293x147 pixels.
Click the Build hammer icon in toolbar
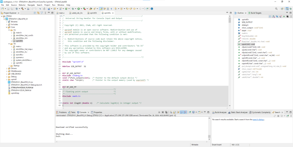point(23,9)
